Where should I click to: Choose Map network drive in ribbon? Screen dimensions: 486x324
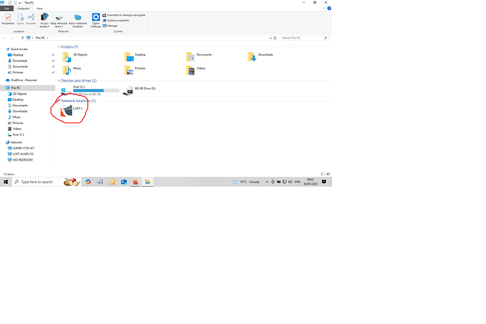[59, 20]
